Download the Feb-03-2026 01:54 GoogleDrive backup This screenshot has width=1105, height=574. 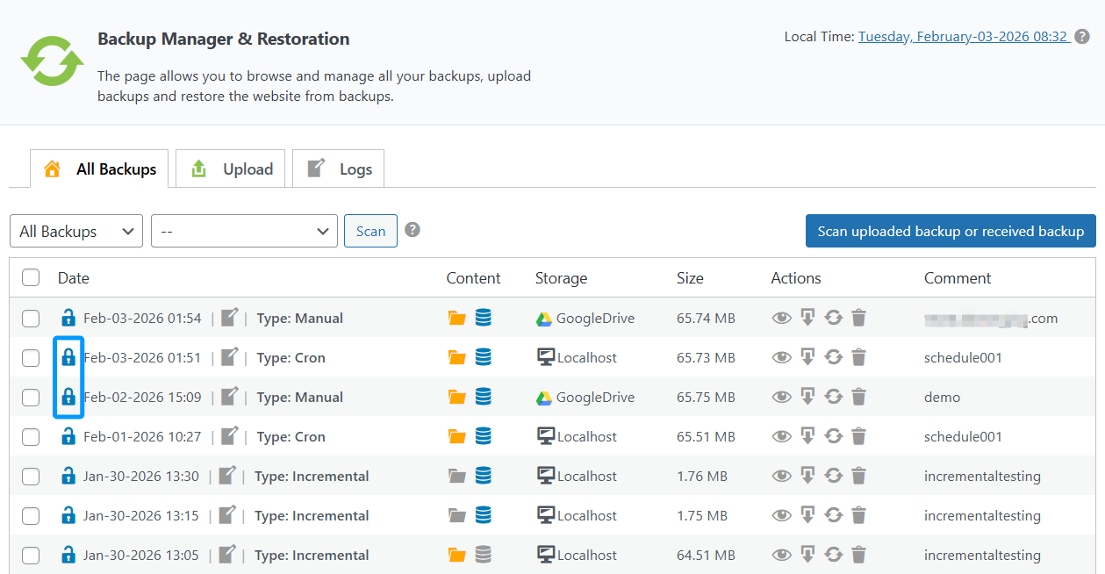pyautogui.click(x=807, y=318)
